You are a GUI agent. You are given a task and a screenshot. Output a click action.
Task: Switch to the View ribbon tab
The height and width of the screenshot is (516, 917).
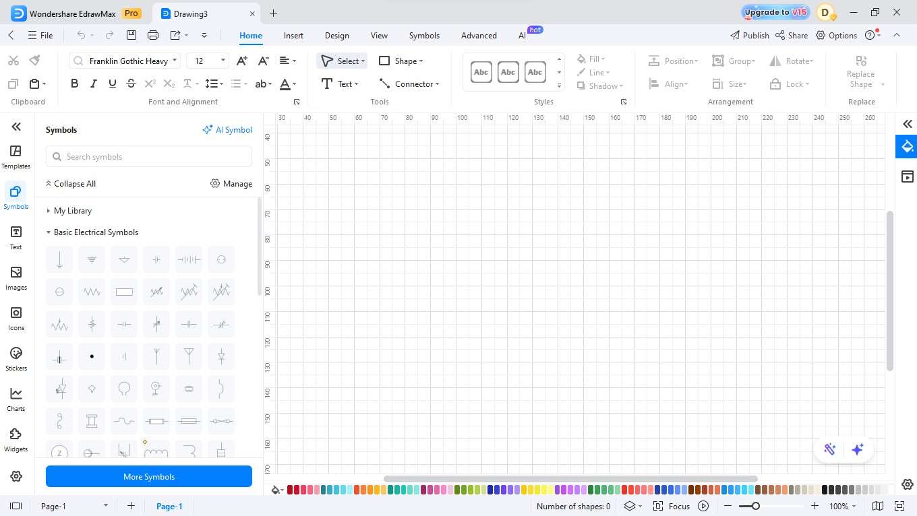point(379,36)
